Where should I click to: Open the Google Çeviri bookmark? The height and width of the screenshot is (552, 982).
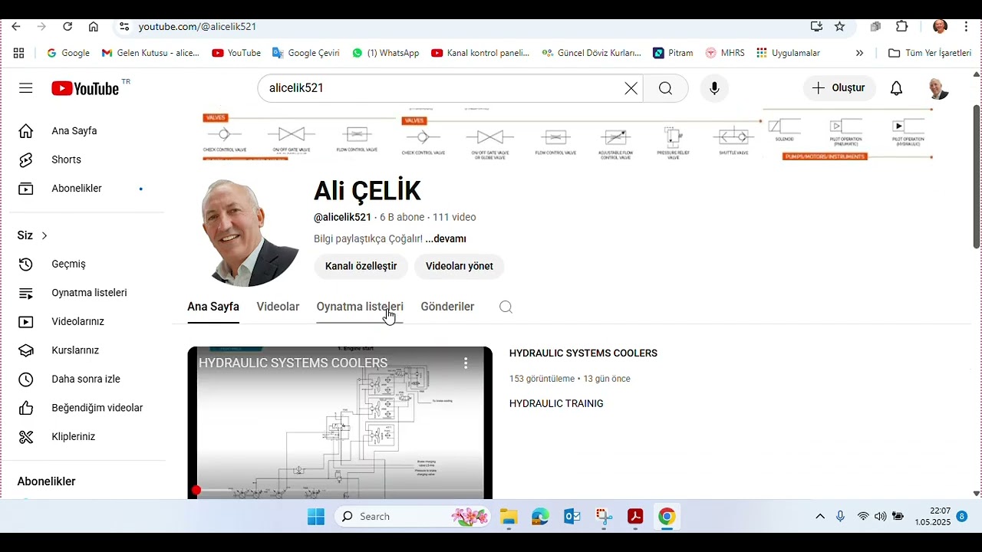point(306,53)
